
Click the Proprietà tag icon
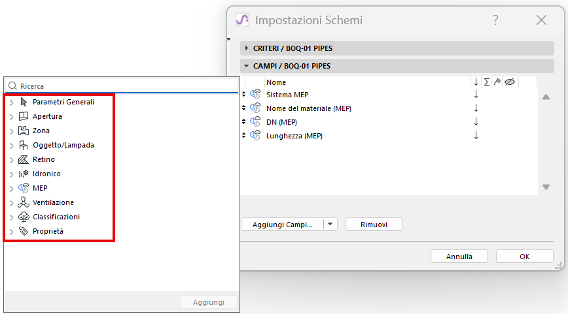point(24,231)
